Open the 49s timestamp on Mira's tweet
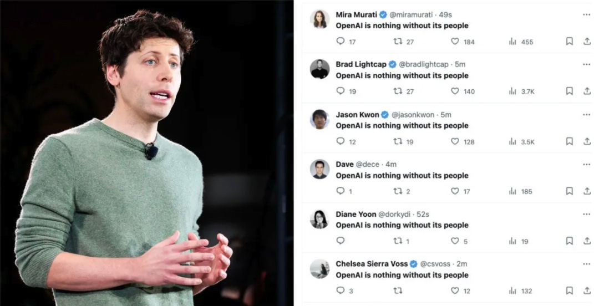Viewport: 594px width, 306px height. [x=445, y=15]
